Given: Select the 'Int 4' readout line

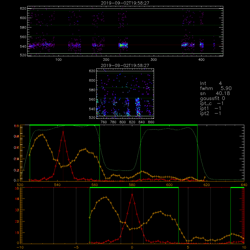Looking at the screenshot, I should pyautogui.click(x=211, y=83).
